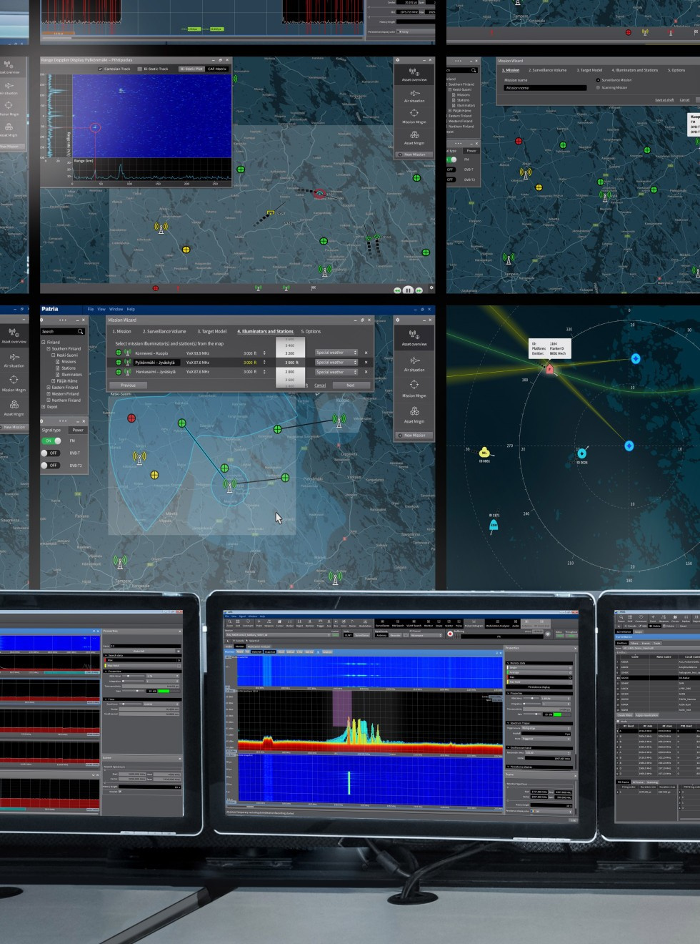Expand the Päijät-Häme tree node
Screen dimensions: 700x944
click(54, 381)
